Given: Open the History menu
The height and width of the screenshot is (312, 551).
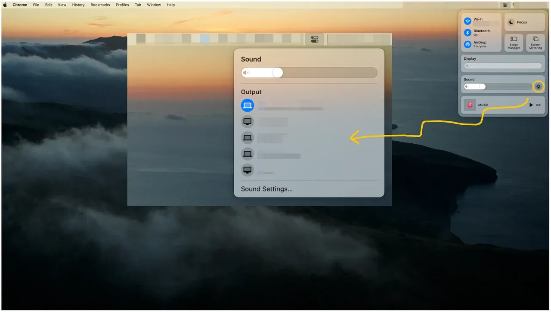Looking at the screenshot, I should click(78, 5).
